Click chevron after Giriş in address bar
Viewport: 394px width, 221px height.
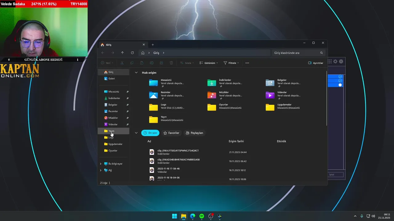163,53
